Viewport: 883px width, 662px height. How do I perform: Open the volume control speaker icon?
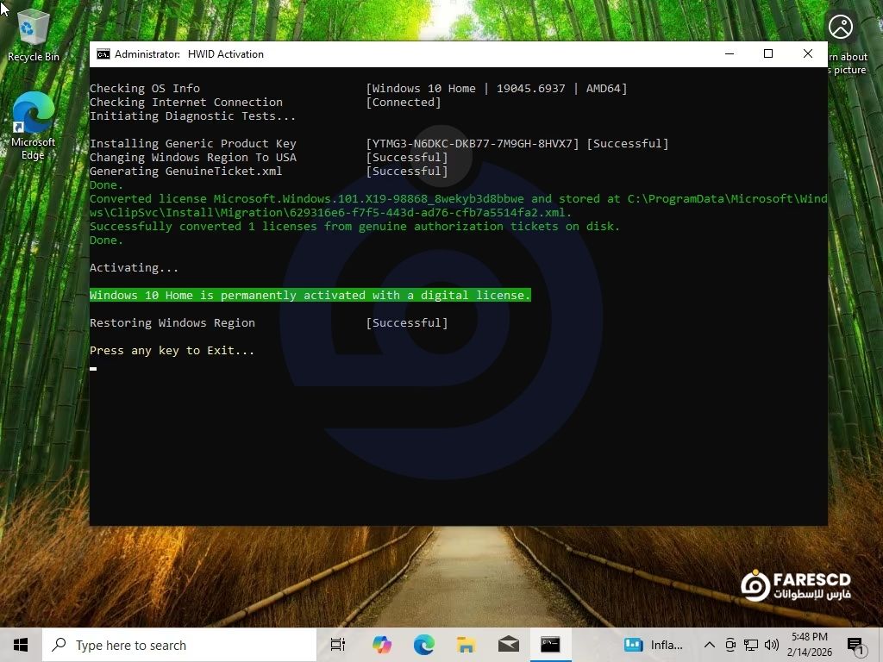point(771,645)
